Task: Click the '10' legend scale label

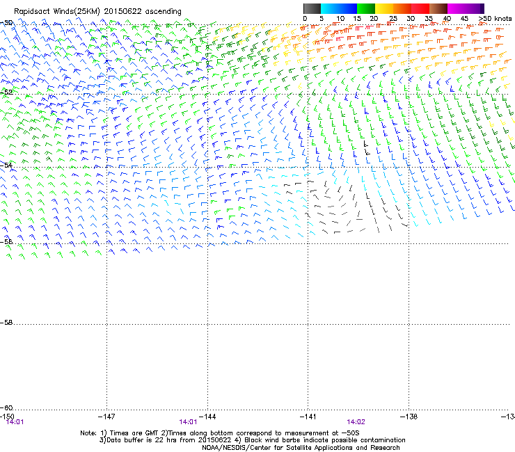Action: pos(340,19)
